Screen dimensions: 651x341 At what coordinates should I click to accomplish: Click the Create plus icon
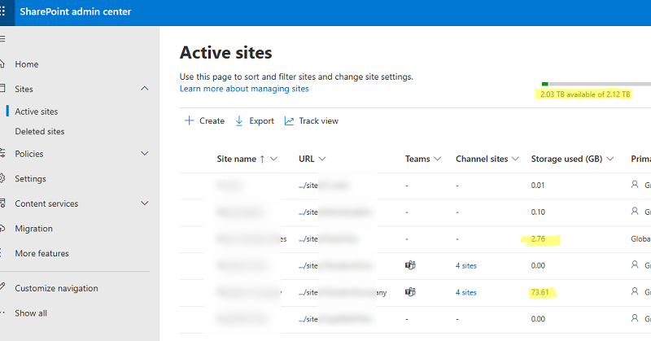pyautogui.click(x=189, y=120)
